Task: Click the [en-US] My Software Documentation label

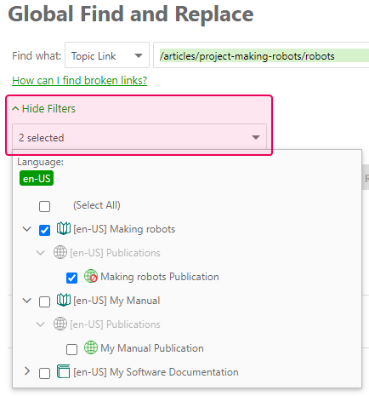Action: (156, 372)
